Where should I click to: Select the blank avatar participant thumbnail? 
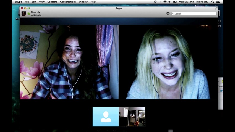(106, 117)
